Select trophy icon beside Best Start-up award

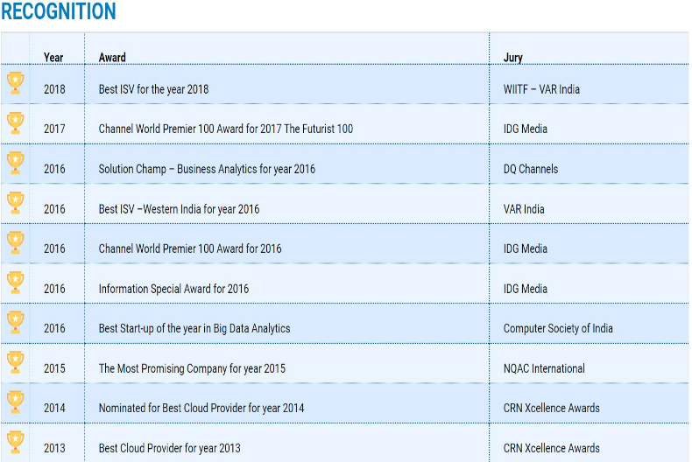(16, 322)
